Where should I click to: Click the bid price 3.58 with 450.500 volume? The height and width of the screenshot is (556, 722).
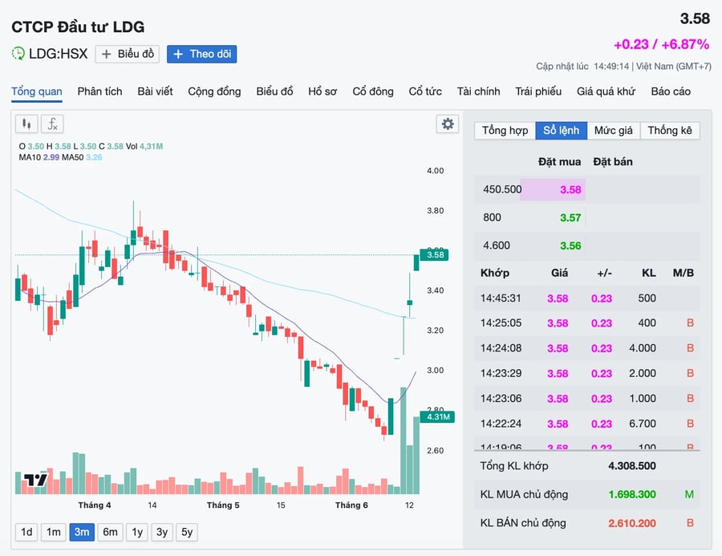(570, 190)
